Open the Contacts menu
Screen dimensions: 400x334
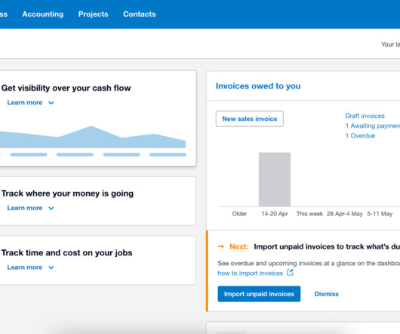tap(140, 14)
